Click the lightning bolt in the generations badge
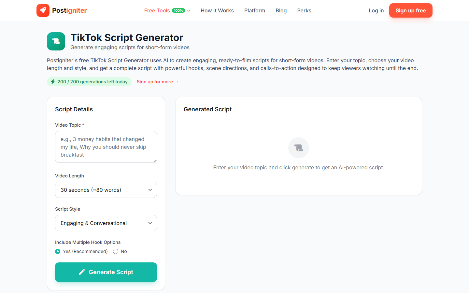This screenshot has width=469, height=293. (53, 82)
